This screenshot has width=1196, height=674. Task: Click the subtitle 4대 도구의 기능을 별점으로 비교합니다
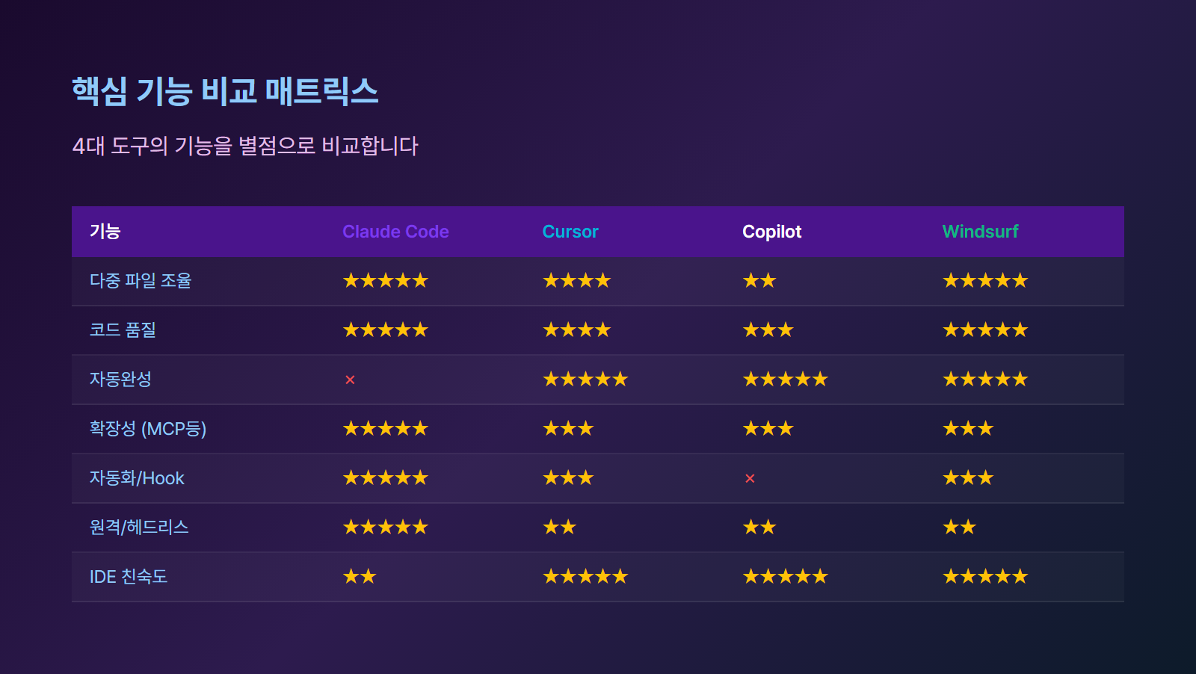coord(245,146)
